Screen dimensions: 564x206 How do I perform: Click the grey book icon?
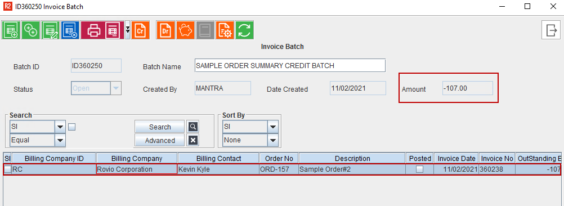coord(205,30)
